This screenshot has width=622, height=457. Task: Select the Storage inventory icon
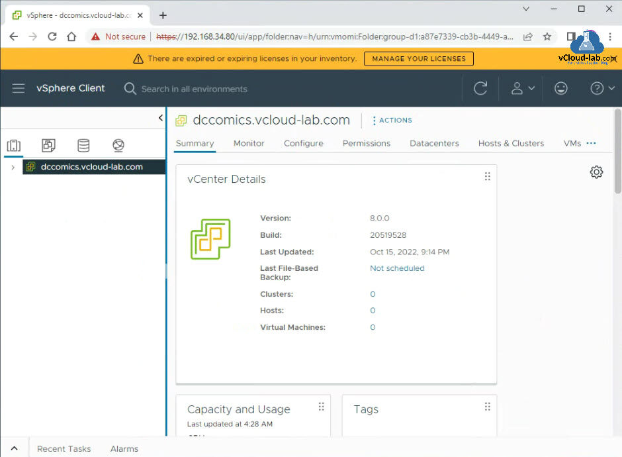point(83,146)
